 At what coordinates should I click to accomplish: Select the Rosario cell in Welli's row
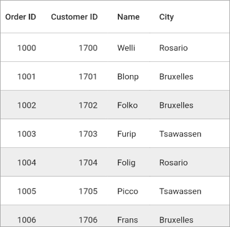pyautogui.click(x=173, y=48)
